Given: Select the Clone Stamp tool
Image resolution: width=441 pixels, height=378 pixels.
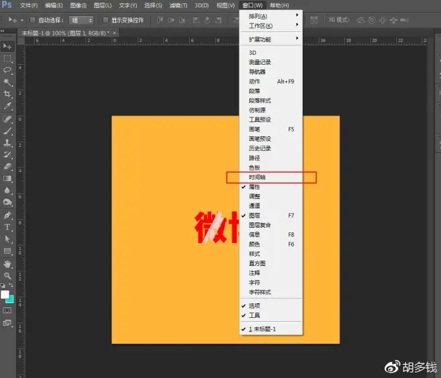Looking at the screenshot, I should pos(7,143).
